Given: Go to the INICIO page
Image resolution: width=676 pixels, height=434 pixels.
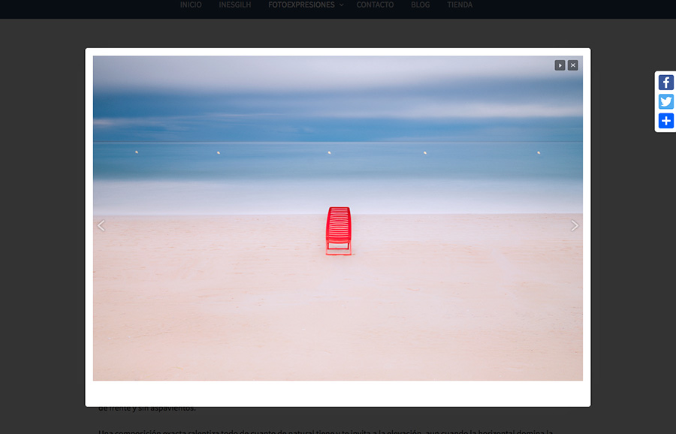Looking at the screenshot, I should pos(191,5).
